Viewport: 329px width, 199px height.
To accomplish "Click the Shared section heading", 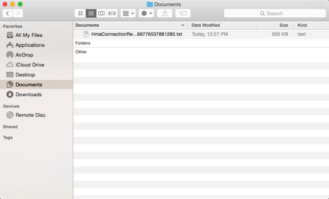I will (10, 127).
